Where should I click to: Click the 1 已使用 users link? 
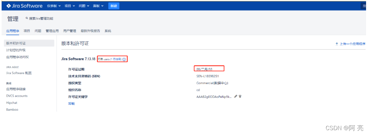[116, 59]
